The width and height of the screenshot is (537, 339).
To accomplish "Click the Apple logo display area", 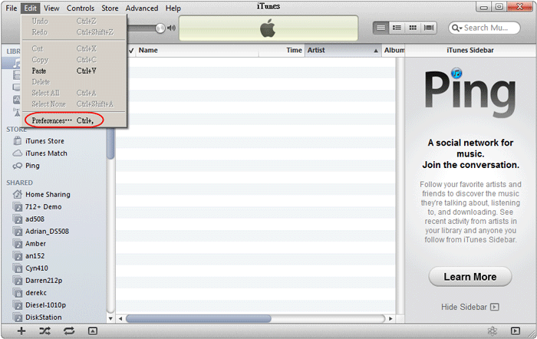I will click(268, 28).
